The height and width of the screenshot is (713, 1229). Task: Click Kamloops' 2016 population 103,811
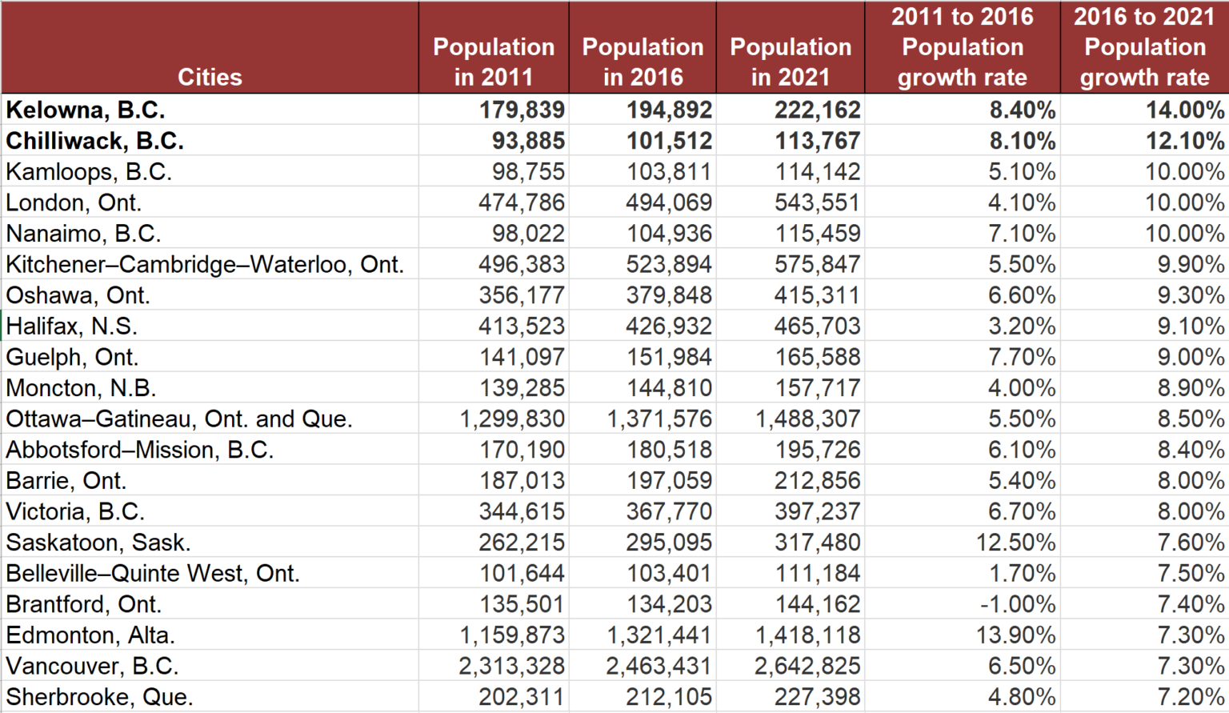pos(643,171)
